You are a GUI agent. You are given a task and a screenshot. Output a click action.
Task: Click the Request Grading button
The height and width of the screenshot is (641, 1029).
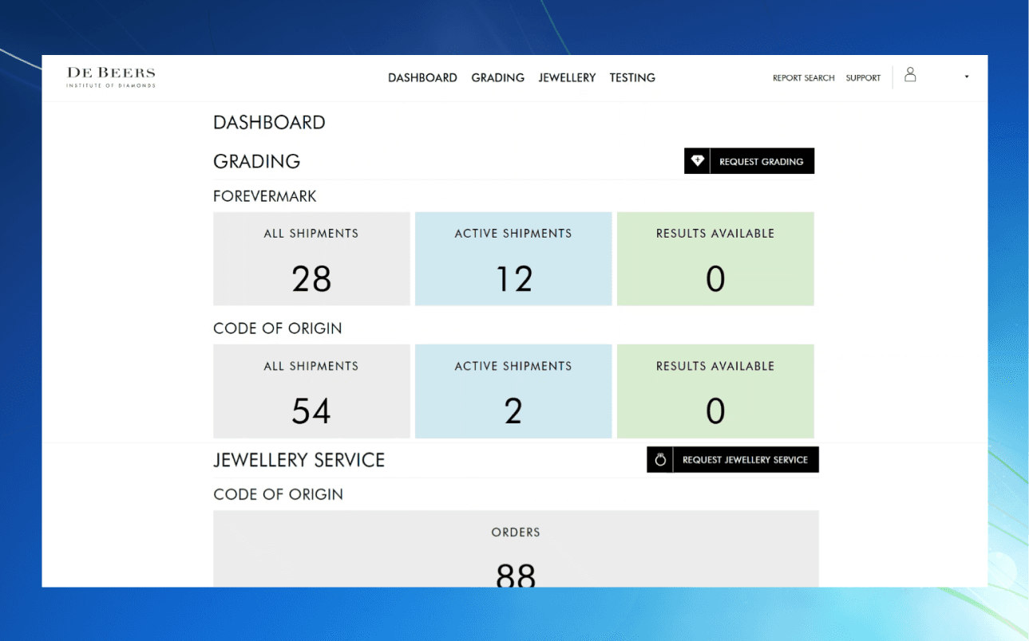pos(749,161)
